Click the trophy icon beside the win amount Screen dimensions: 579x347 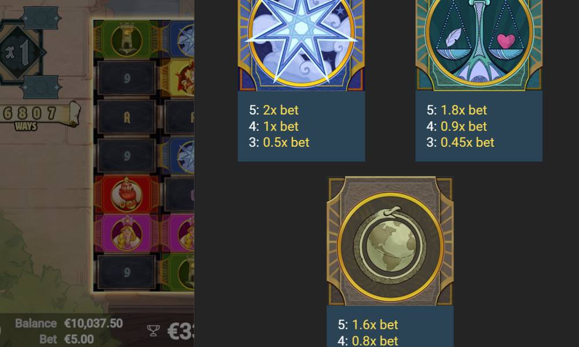153,330
